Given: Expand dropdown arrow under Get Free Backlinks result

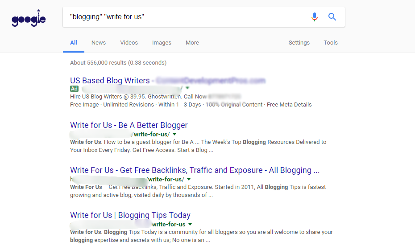Looking at the screenshot, I should 189,179.
